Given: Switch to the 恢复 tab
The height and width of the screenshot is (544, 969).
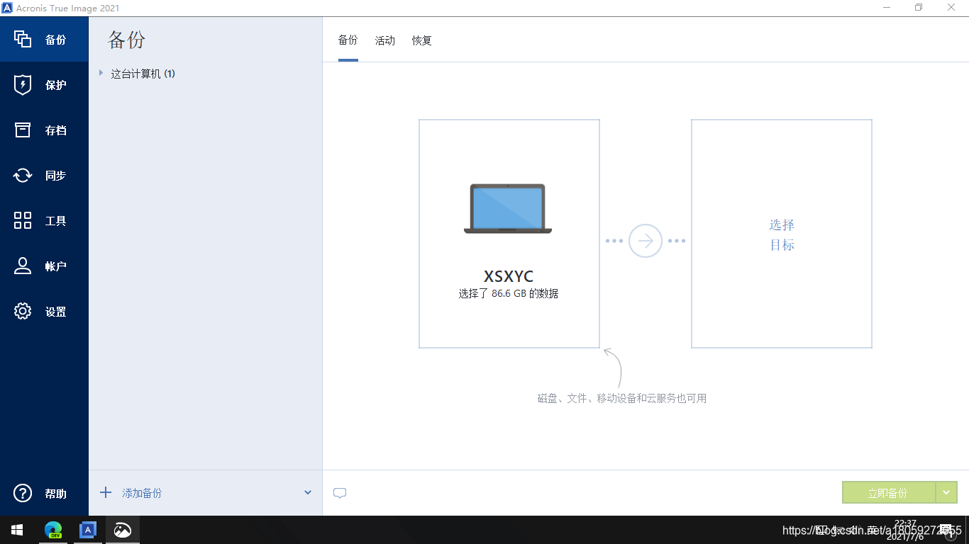Looking at the screenshot, I should tap(422, 40).
